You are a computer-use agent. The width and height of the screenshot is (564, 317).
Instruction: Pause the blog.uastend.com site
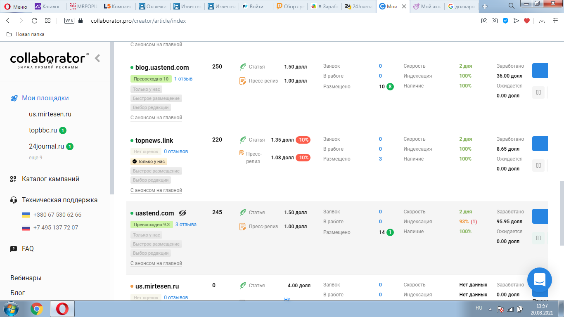pyautogui.click(x=538, y=92)
